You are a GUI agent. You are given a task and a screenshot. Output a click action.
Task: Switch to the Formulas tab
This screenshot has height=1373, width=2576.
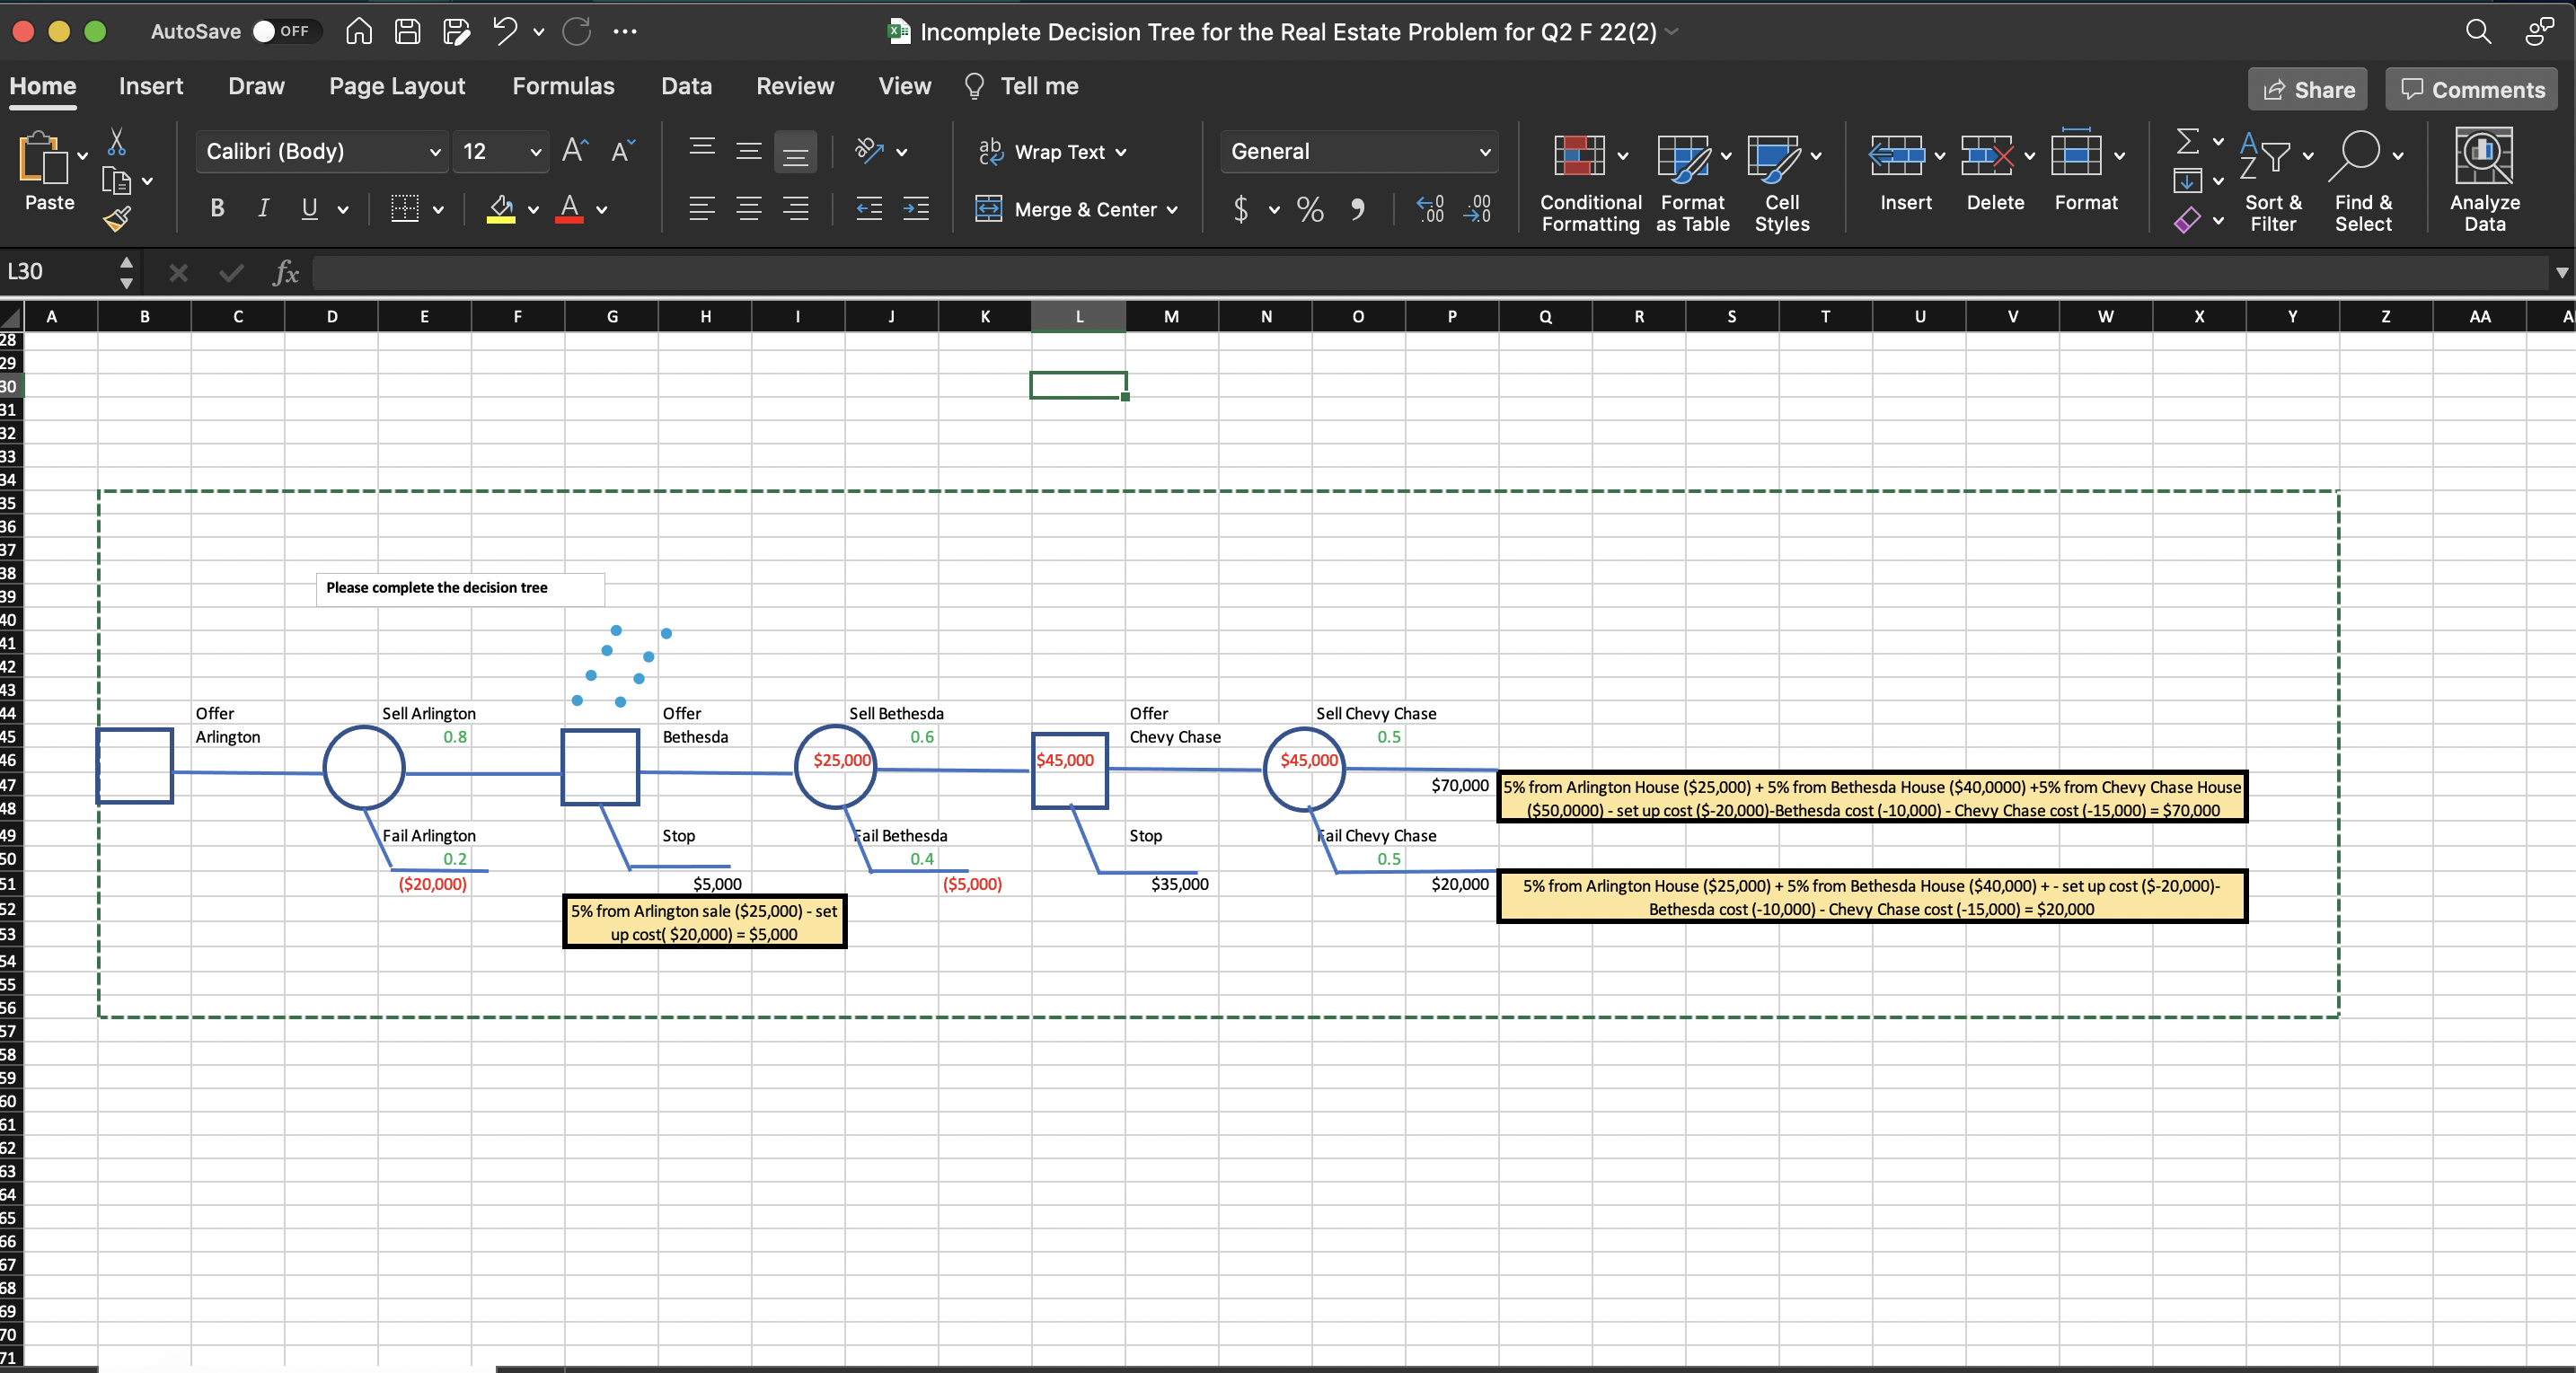[563, 86]
